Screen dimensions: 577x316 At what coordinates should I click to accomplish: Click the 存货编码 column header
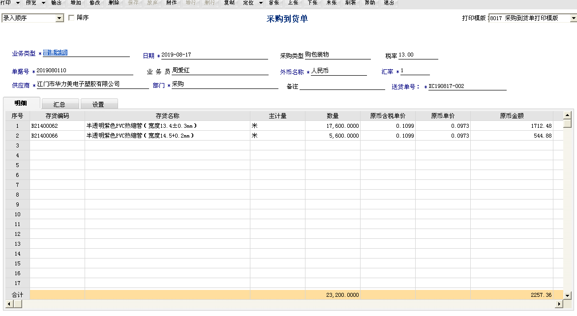coord(57,116)
